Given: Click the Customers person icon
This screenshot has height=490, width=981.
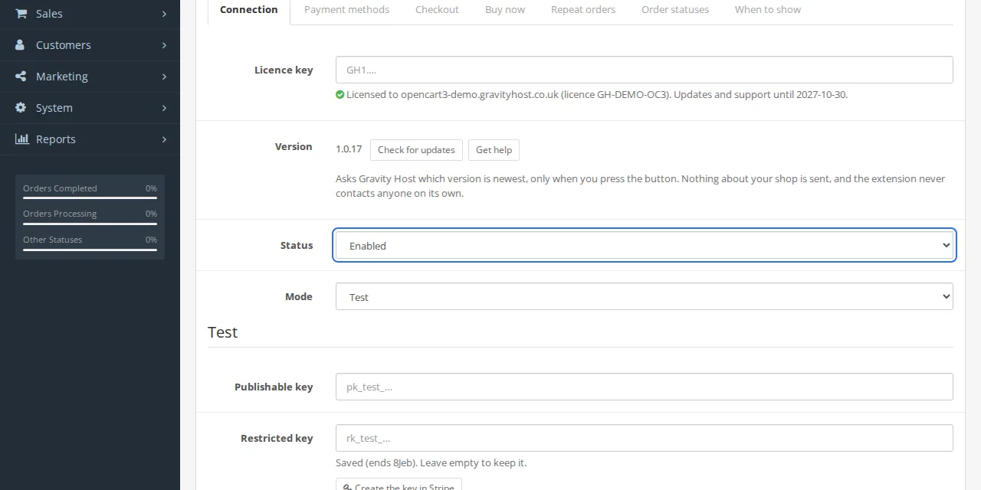Looking at the screenshot, I should point(20,45).
